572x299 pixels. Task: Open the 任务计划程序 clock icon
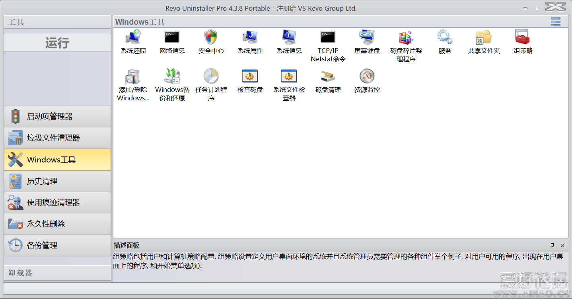click(211, 76)
